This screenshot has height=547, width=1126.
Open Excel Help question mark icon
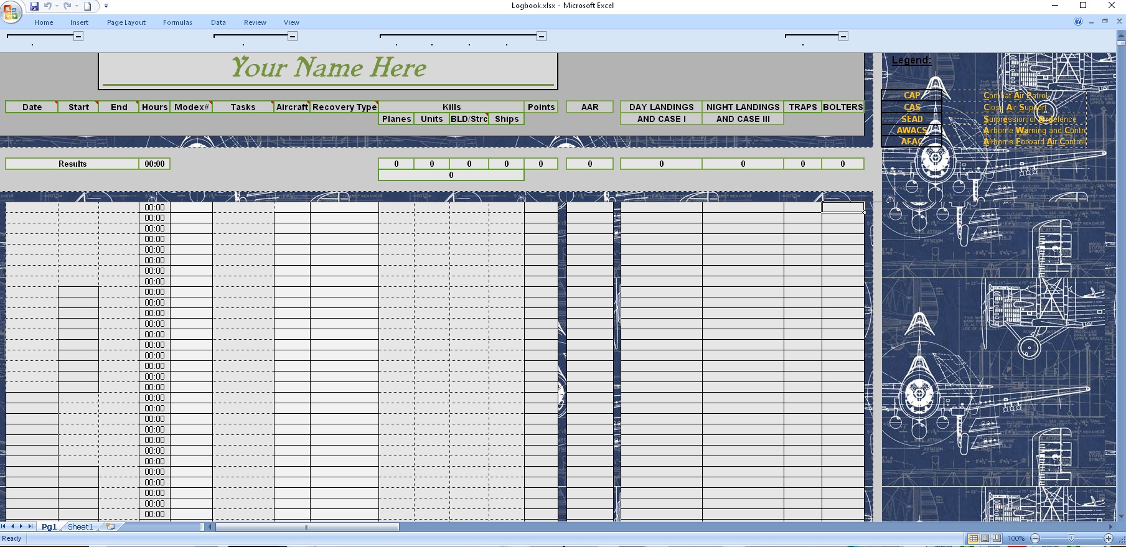1078,22
